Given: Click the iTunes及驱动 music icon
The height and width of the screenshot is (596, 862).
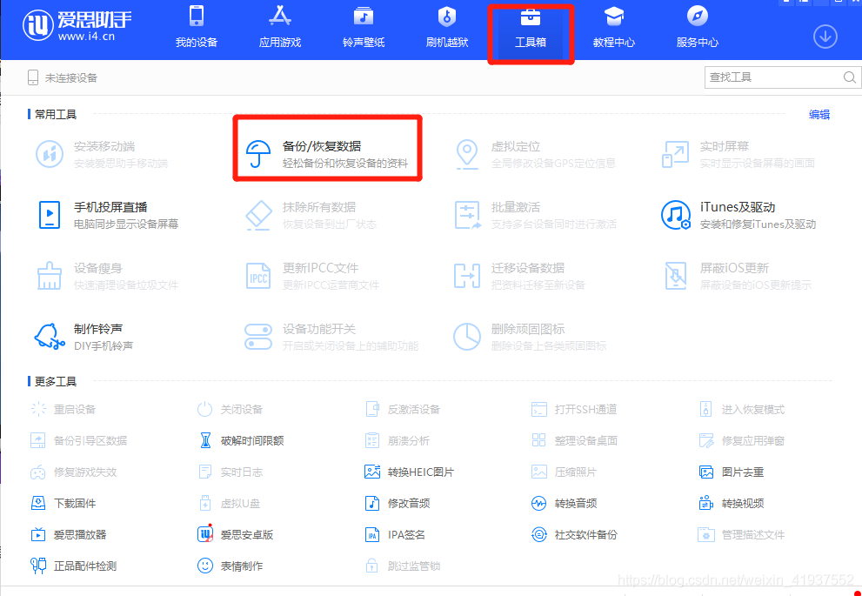Looking at the screenshot, I should click(x=675, y=215).
